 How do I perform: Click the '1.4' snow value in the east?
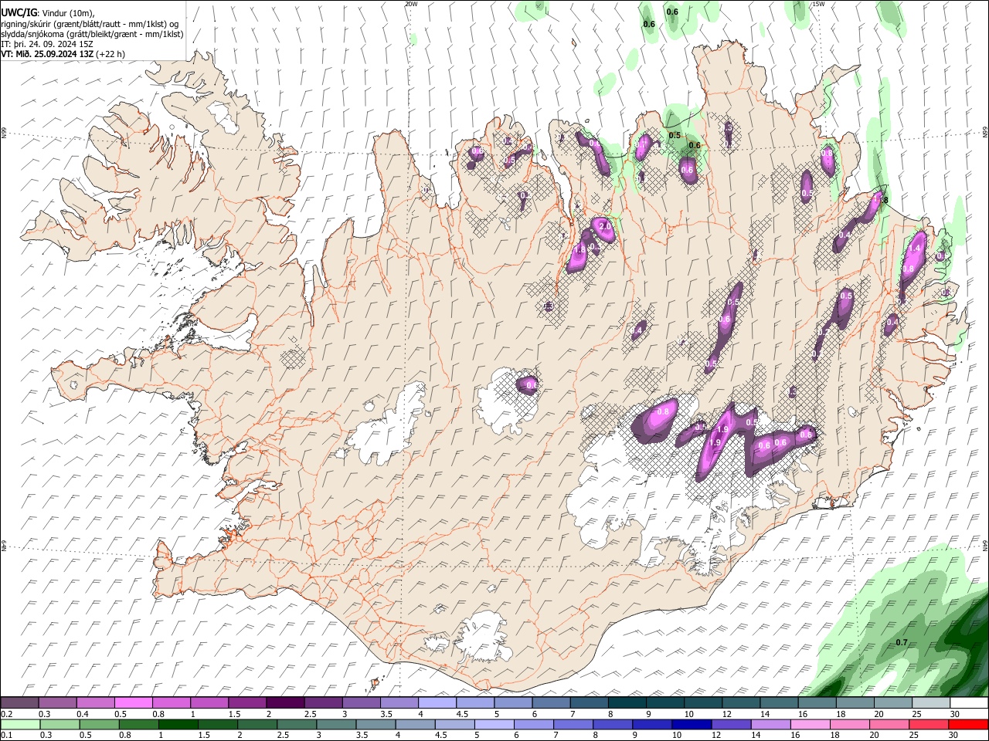tap(916, 249)
